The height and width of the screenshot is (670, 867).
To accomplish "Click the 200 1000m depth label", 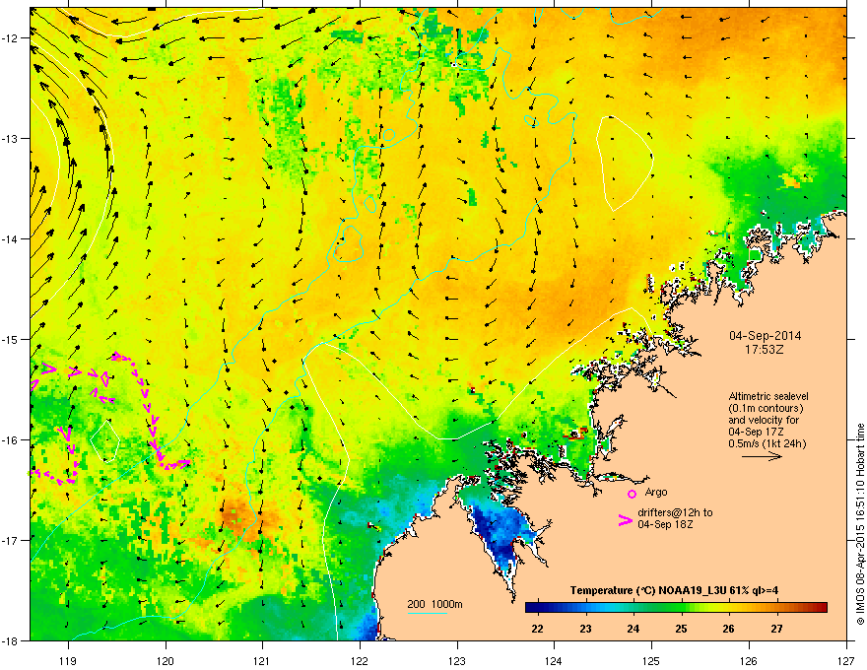I will tap(434, 604).
